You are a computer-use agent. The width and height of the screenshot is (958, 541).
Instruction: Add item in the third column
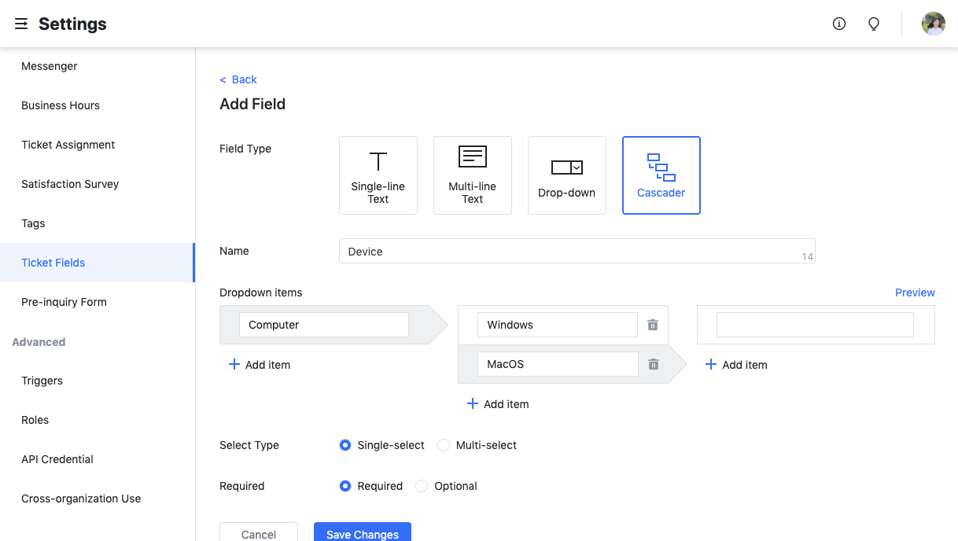[736, 365]
